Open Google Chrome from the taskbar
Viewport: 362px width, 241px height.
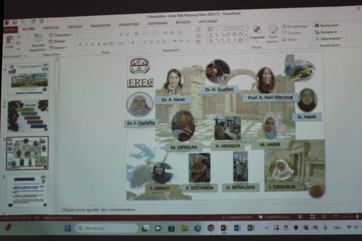211,228
